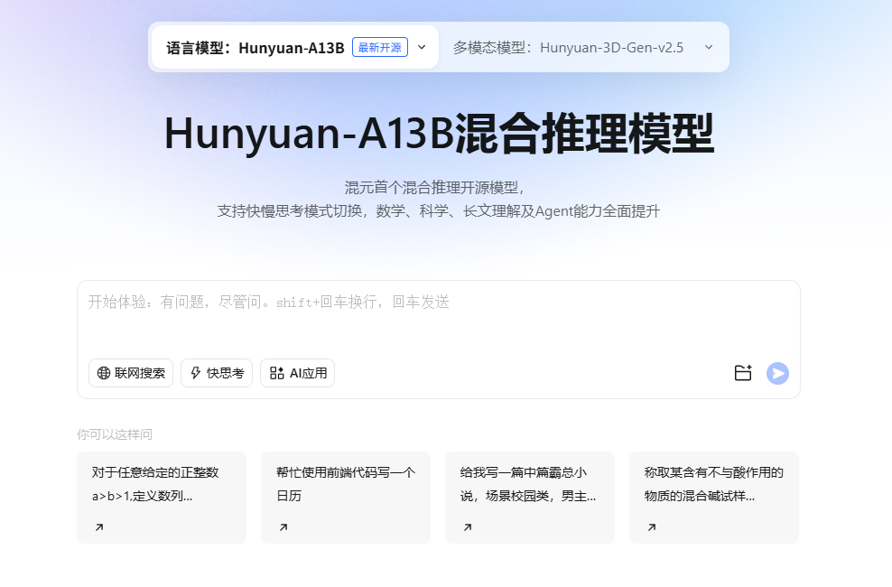
Task: Switch to 多模态模型 Hunyuan-3D-Gen-v2.5 tab
Action: pos(569,47)
